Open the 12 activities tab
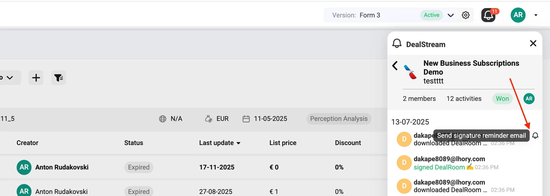The width and height of the screenshot is (550, 196). pos(464,99)
